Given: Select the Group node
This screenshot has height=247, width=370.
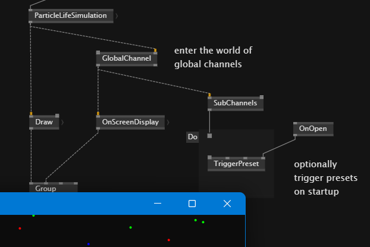Looking at the screenshot, I should (54, 187).
